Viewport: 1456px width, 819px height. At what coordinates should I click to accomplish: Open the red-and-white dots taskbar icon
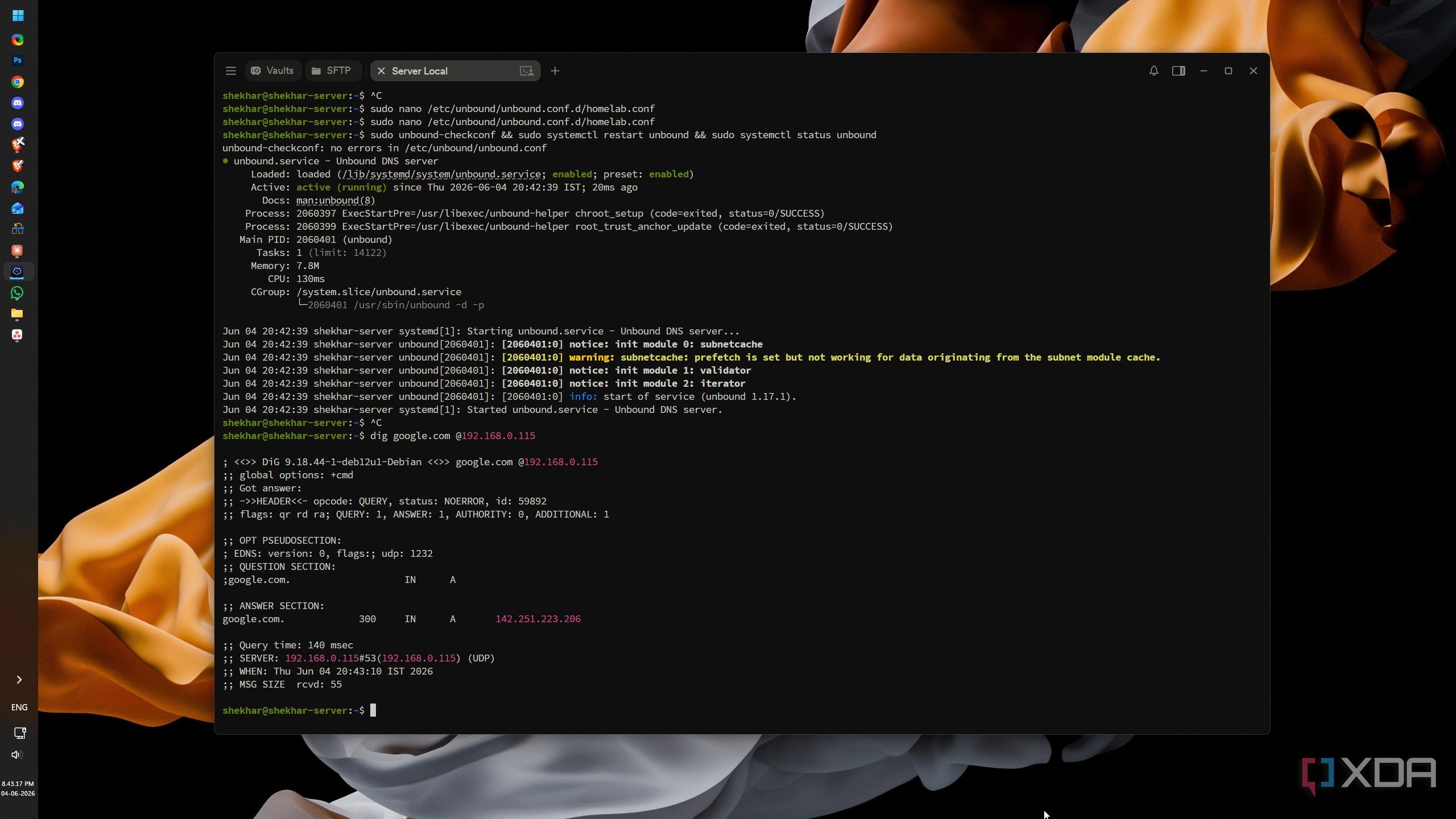click(17, 335)
